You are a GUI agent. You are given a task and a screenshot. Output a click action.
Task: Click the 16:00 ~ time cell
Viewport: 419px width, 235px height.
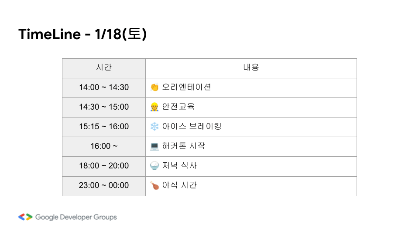point(104,146)
